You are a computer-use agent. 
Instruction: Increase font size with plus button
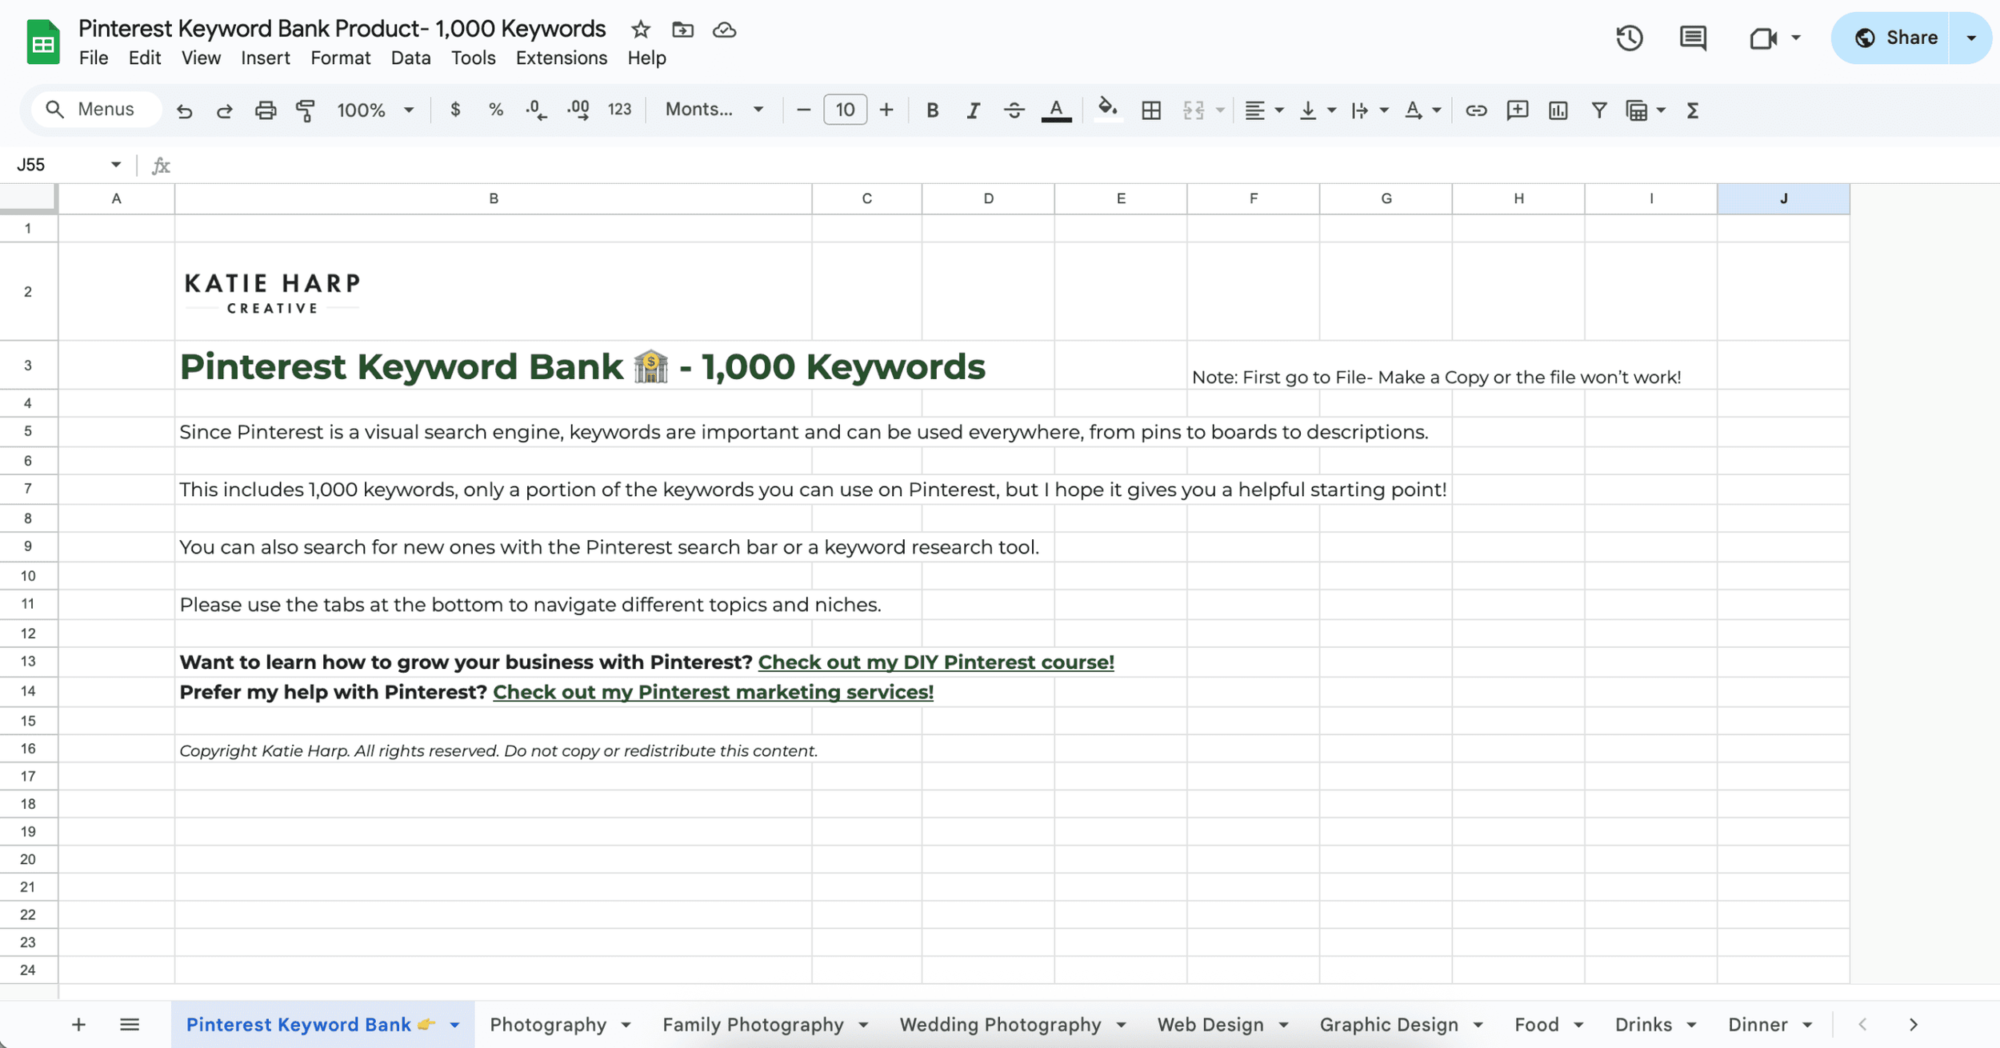click(x=886, y=110)
